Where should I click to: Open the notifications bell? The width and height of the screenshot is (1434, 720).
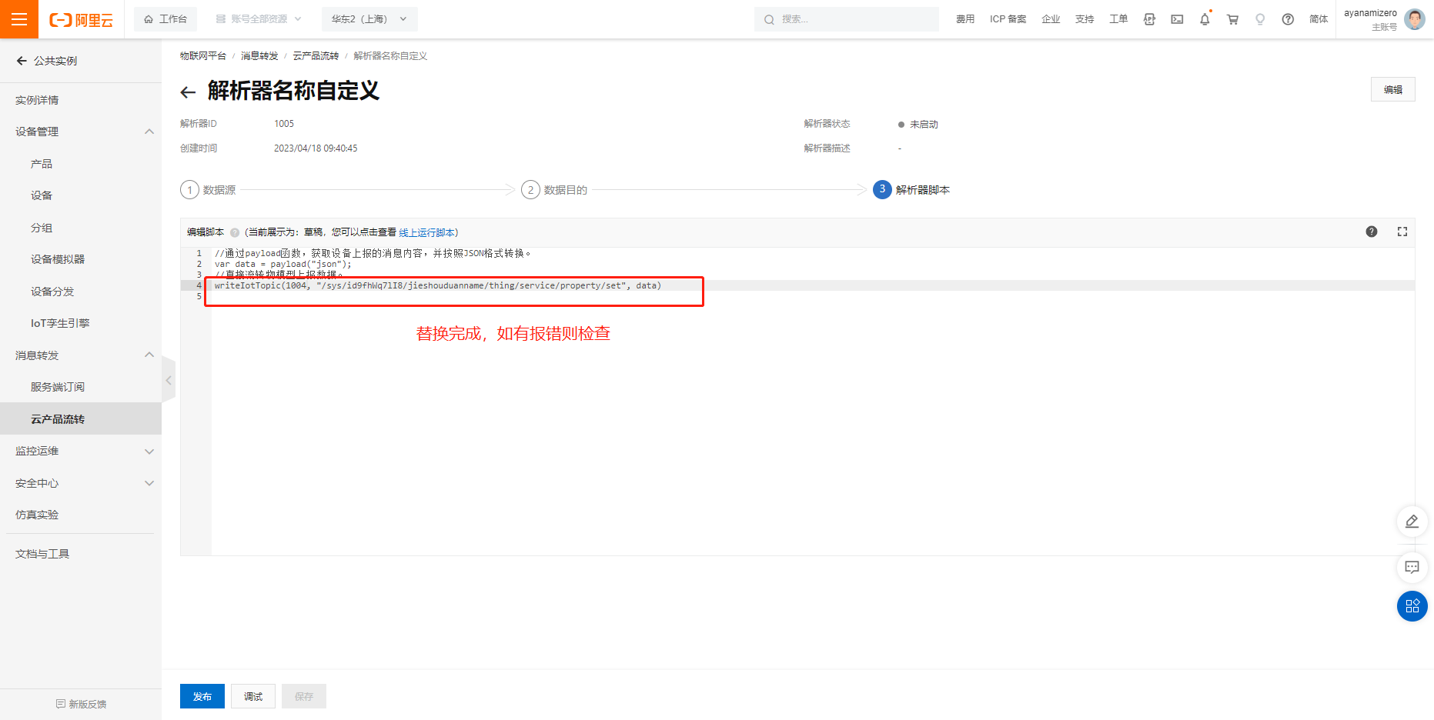(1205, 19)
